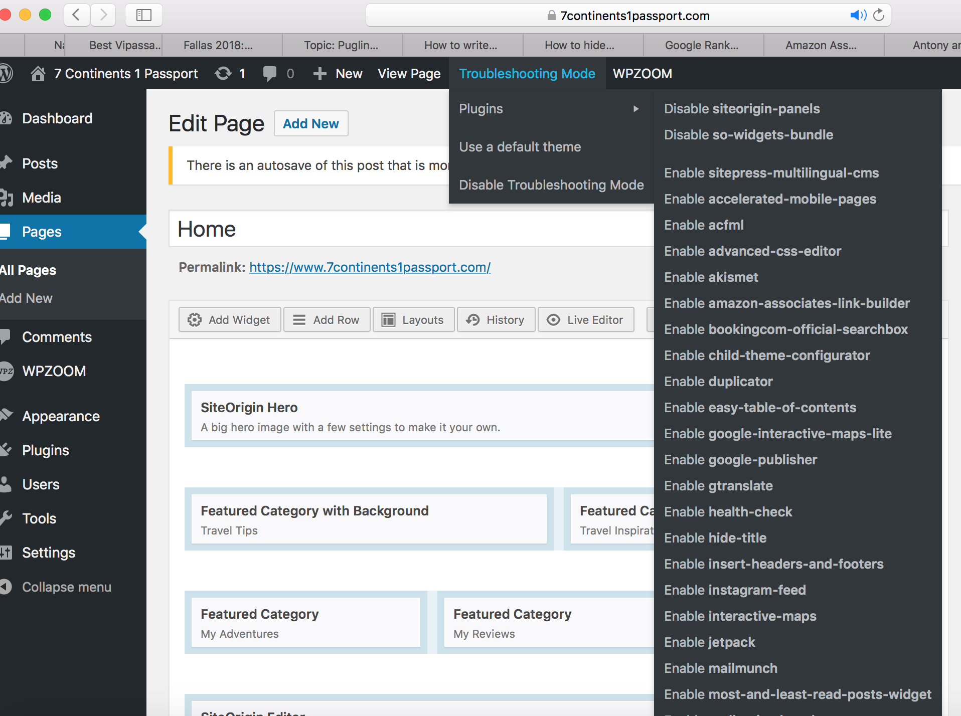Open the comments bubble icon in admin bar
The image size is (961, 716).
(270, 74)
